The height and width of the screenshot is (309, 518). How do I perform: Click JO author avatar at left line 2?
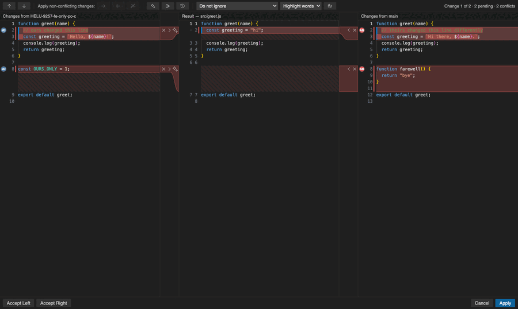(3, 30)
